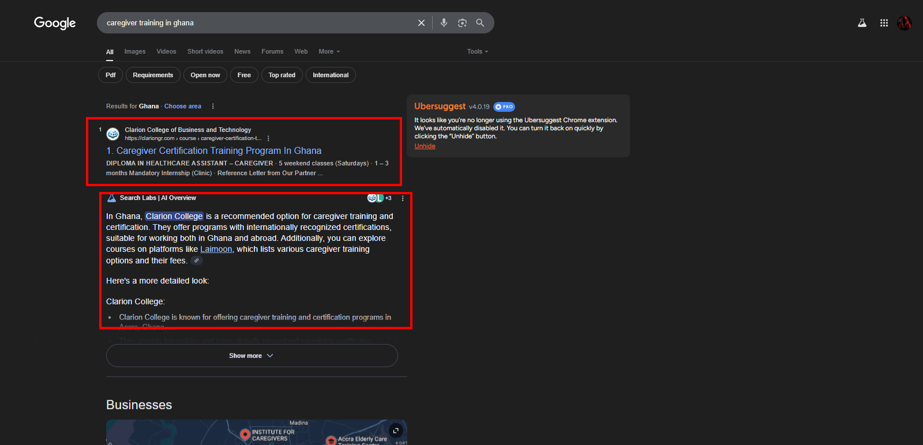Open AI Overview more options menu
923x445 pixels.
point(403,198)
